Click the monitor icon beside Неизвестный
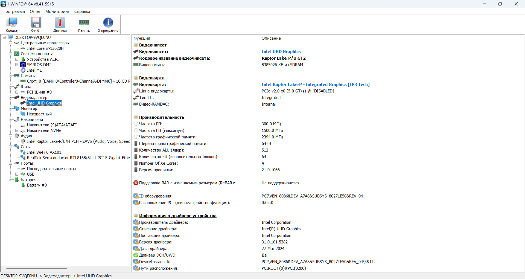The height and width of the screenshot is (279, 525). coord(23,114)
